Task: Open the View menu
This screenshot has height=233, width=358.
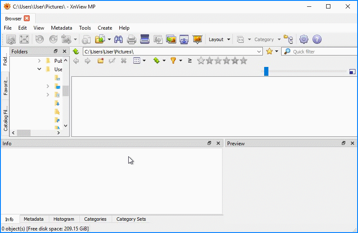Action: click(x=39, y=28)
